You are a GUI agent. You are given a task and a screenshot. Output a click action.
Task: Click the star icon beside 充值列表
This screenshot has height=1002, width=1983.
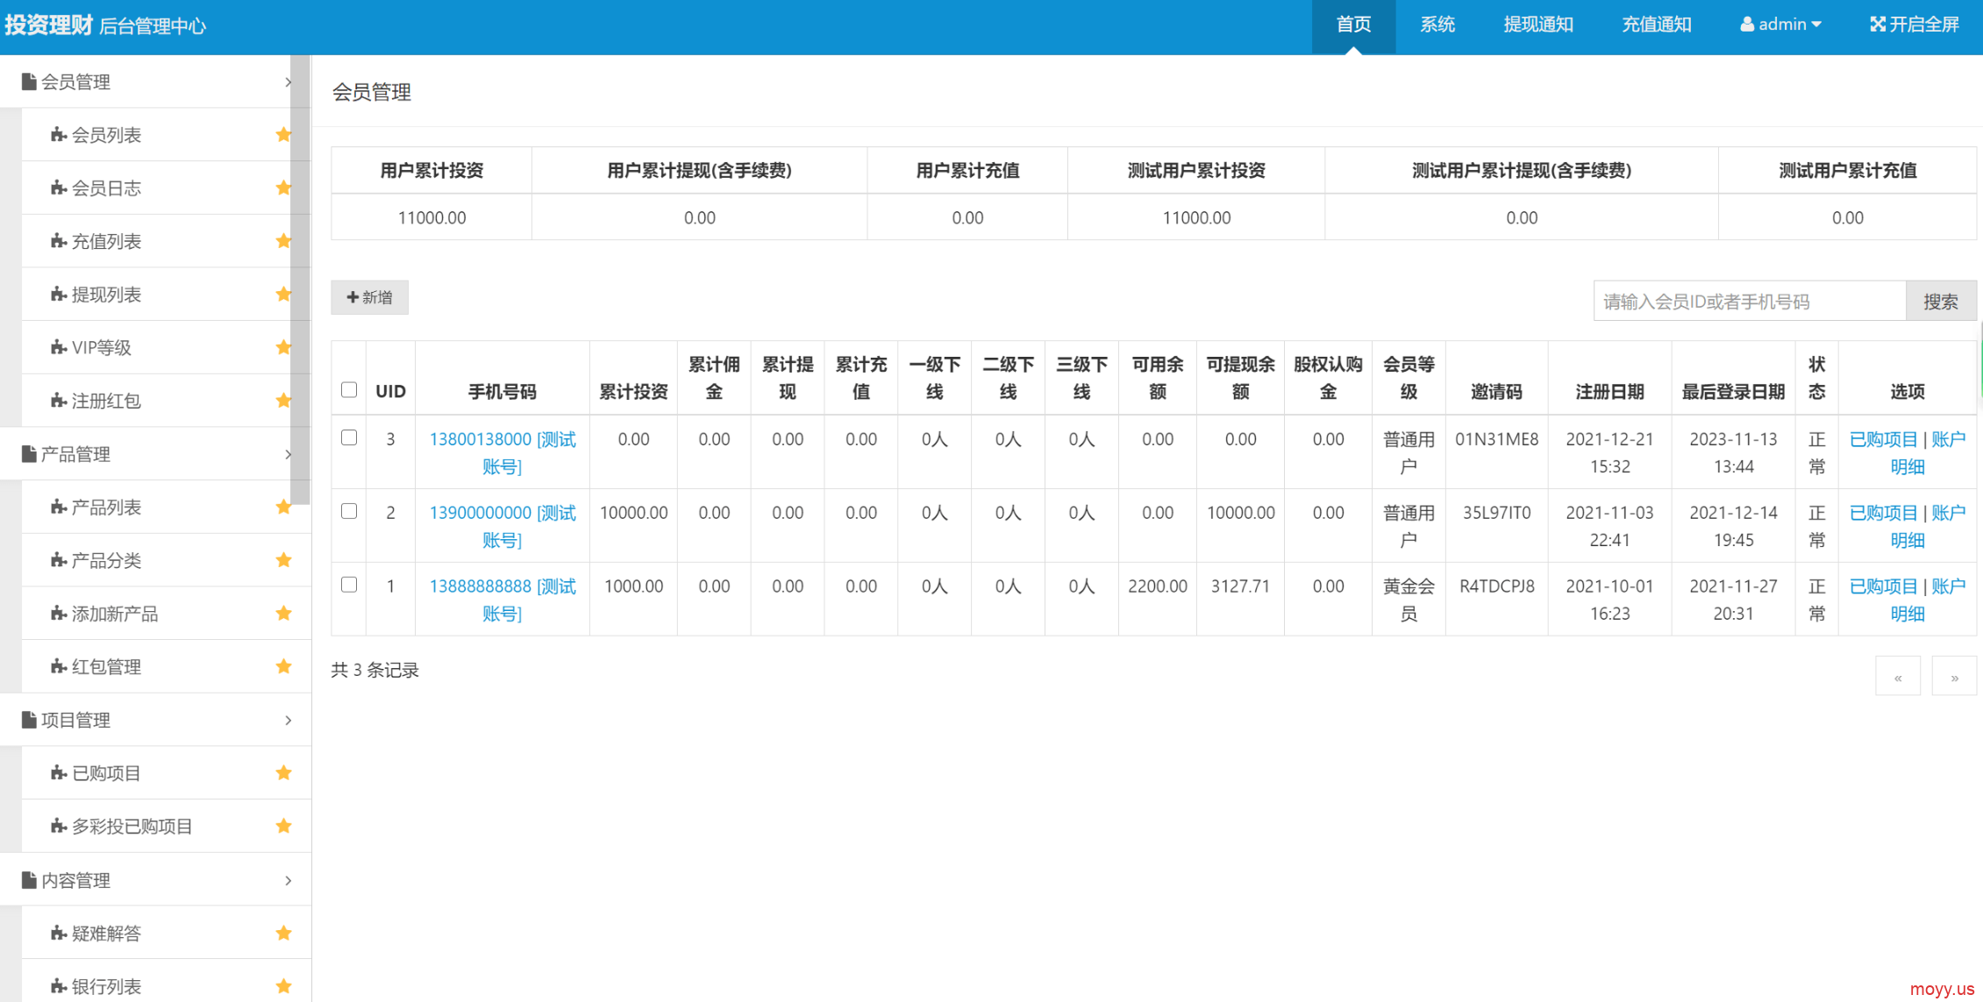pos(283,241)
